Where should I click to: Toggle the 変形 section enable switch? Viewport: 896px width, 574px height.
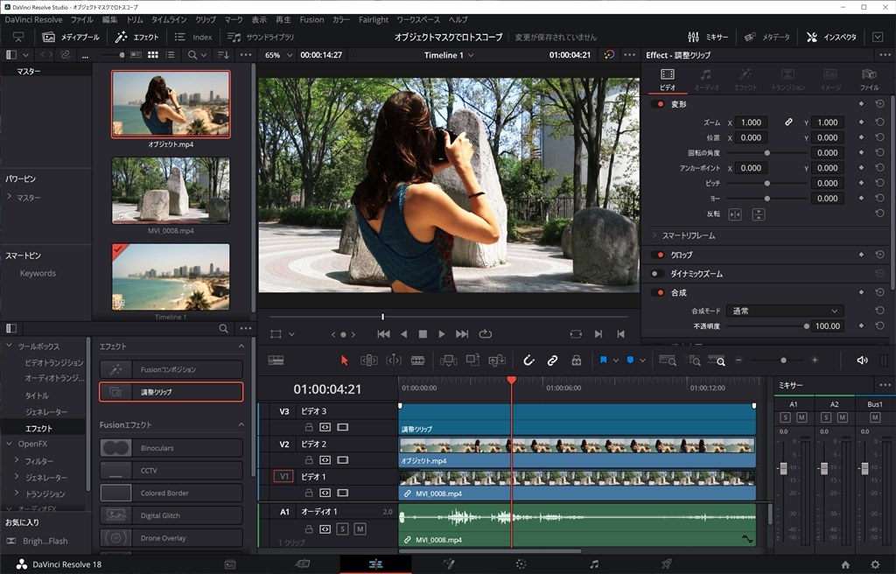pyautogui.click(x=658, y=104)
